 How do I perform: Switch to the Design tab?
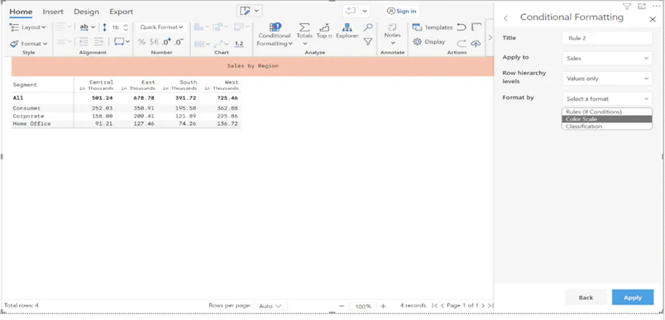point(86,11)
